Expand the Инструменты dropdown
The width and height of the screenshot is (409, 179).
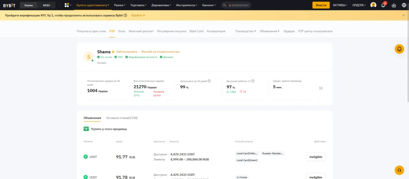(x=187, y=5)
